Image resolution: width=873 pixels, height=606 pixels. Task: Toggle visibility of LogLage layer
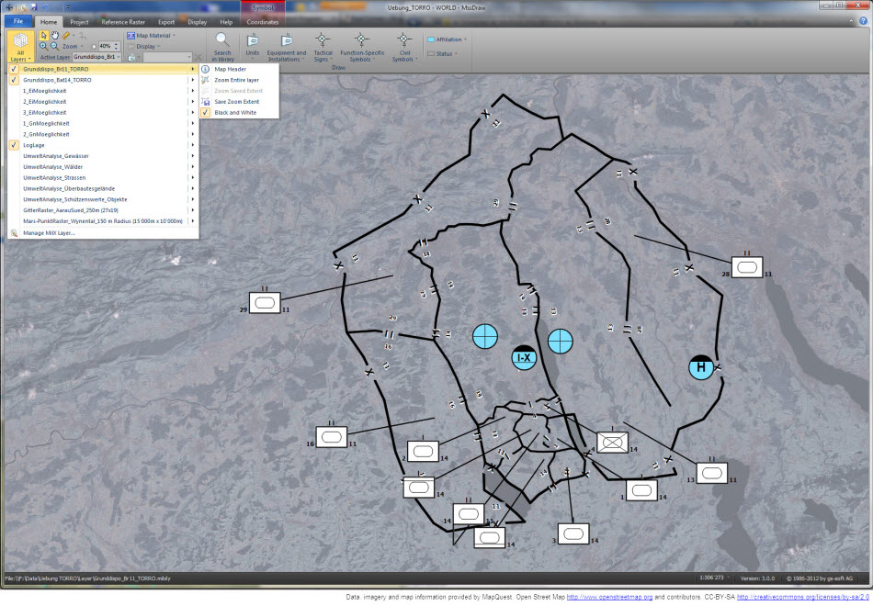(12, 144)
